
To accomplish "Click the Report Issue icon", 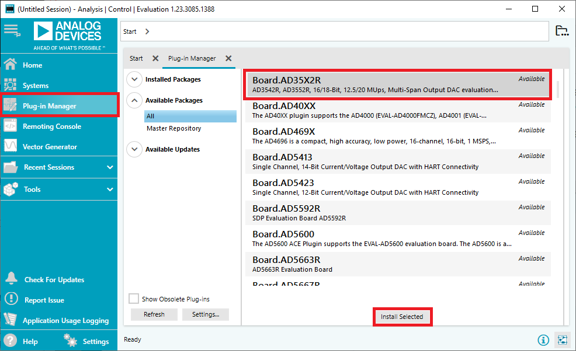I will (x=11, y=300).
